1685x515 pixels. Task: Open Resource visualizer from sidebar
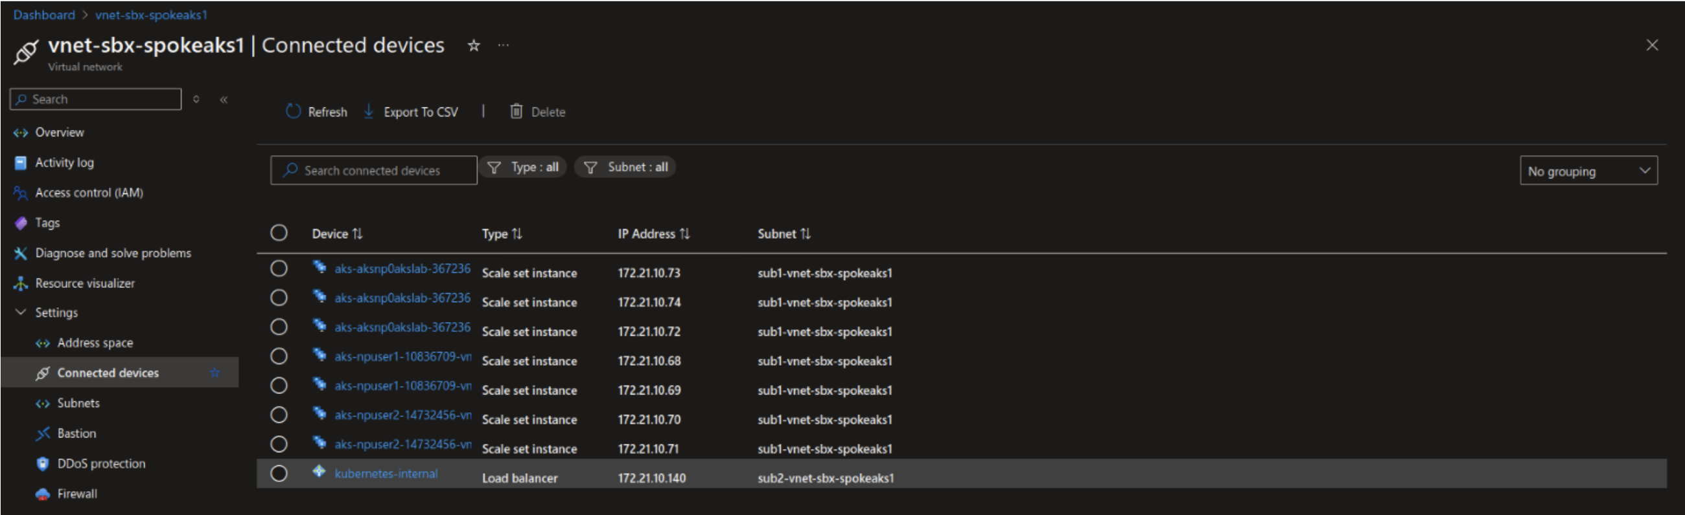coord(84,283)
